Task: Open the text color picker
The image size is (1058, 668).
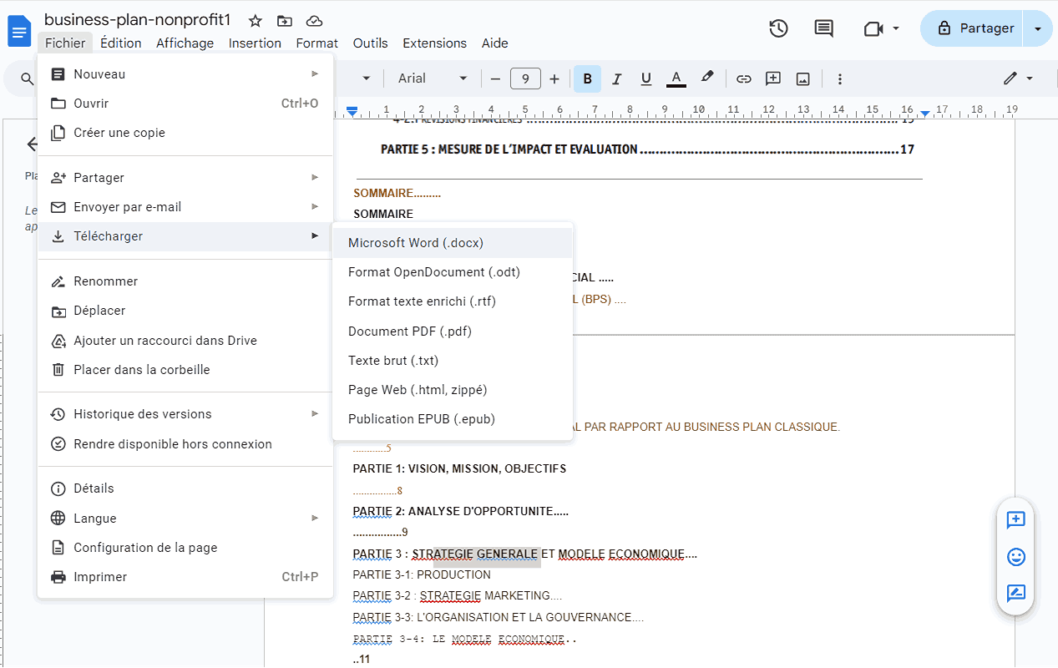Action: tap(676, 79)
